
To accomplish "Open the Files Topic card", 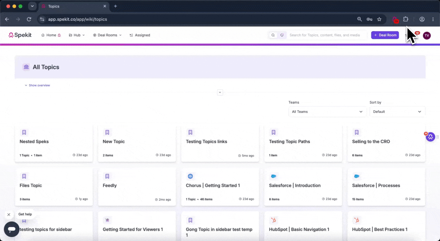I will pos(54,187).
